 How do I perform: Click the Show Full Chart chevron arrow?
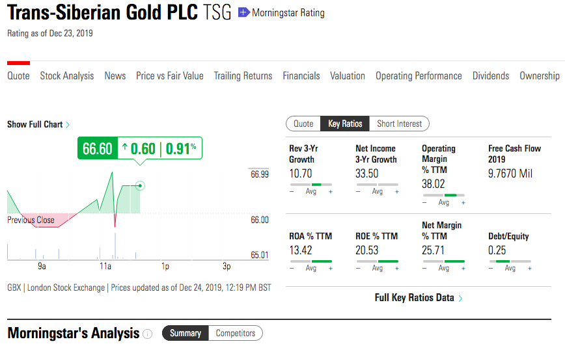(68, 124)
